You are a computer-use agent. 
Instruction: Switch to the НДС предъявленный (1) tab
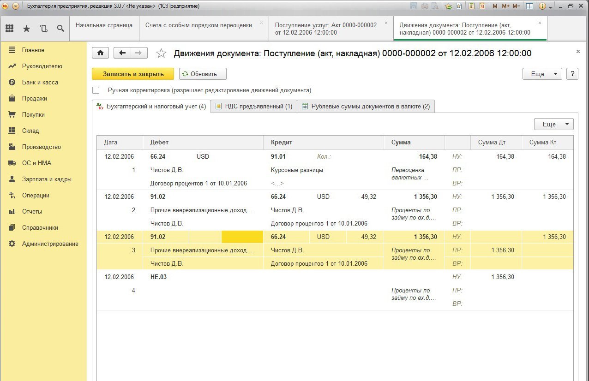click(x=254, y=106)
